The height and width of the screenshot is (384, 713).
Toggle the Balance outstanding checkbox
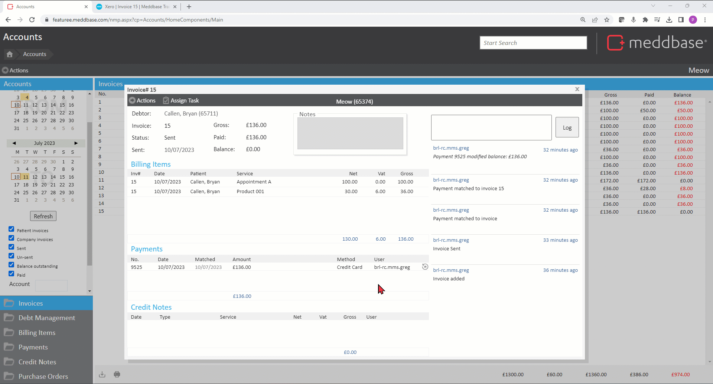(12, 265)
